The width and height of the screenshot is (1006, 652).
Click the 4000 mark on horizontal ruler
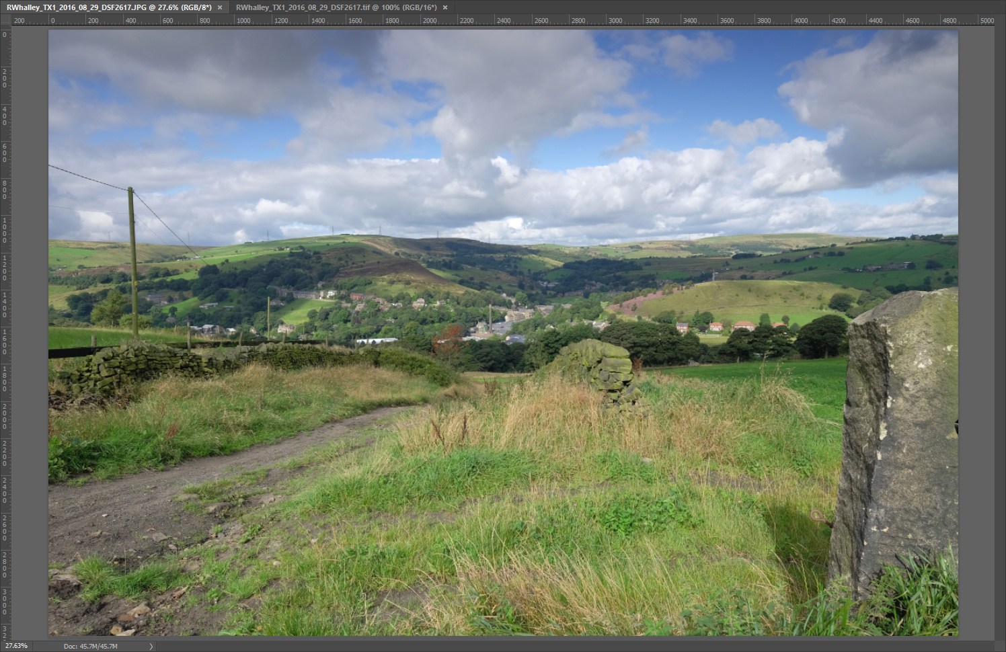pos(800,21)
